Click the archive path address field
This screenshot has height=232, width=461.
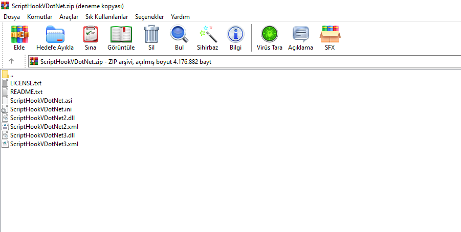coord(245,61)
